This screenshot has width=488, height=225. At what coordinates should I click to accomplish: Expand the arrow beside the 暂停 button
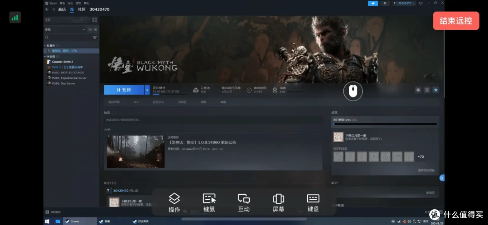pyautogui.click(x=147, y=90)
